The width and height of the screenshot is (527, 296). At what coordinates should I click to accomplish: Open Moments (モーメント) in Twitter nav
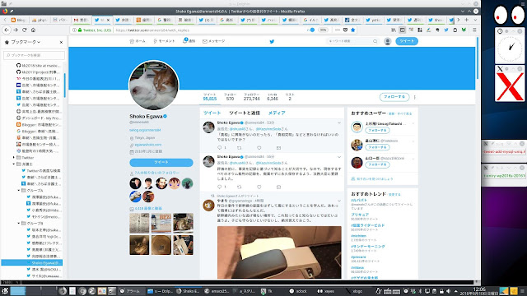(x=164, y=41)
